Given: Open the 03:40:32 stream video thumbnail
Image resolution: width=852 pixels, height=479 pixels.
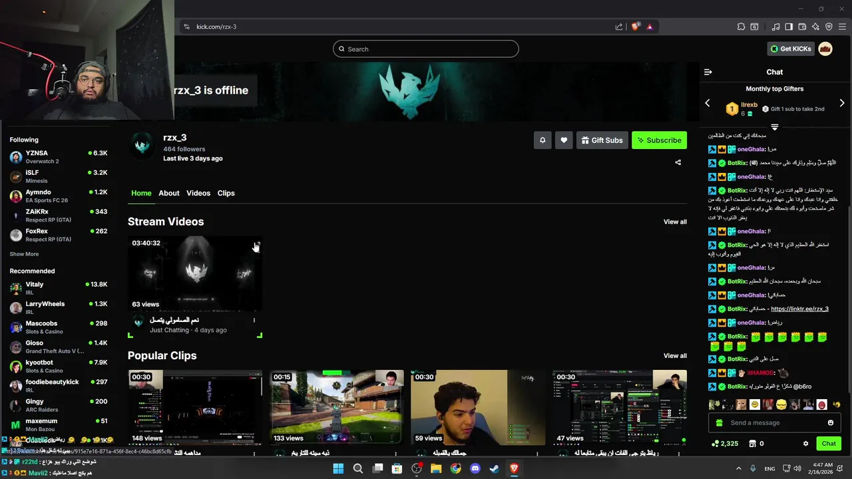Looking at the screenshot, I should pyautogui.click(x=195, y=273).
